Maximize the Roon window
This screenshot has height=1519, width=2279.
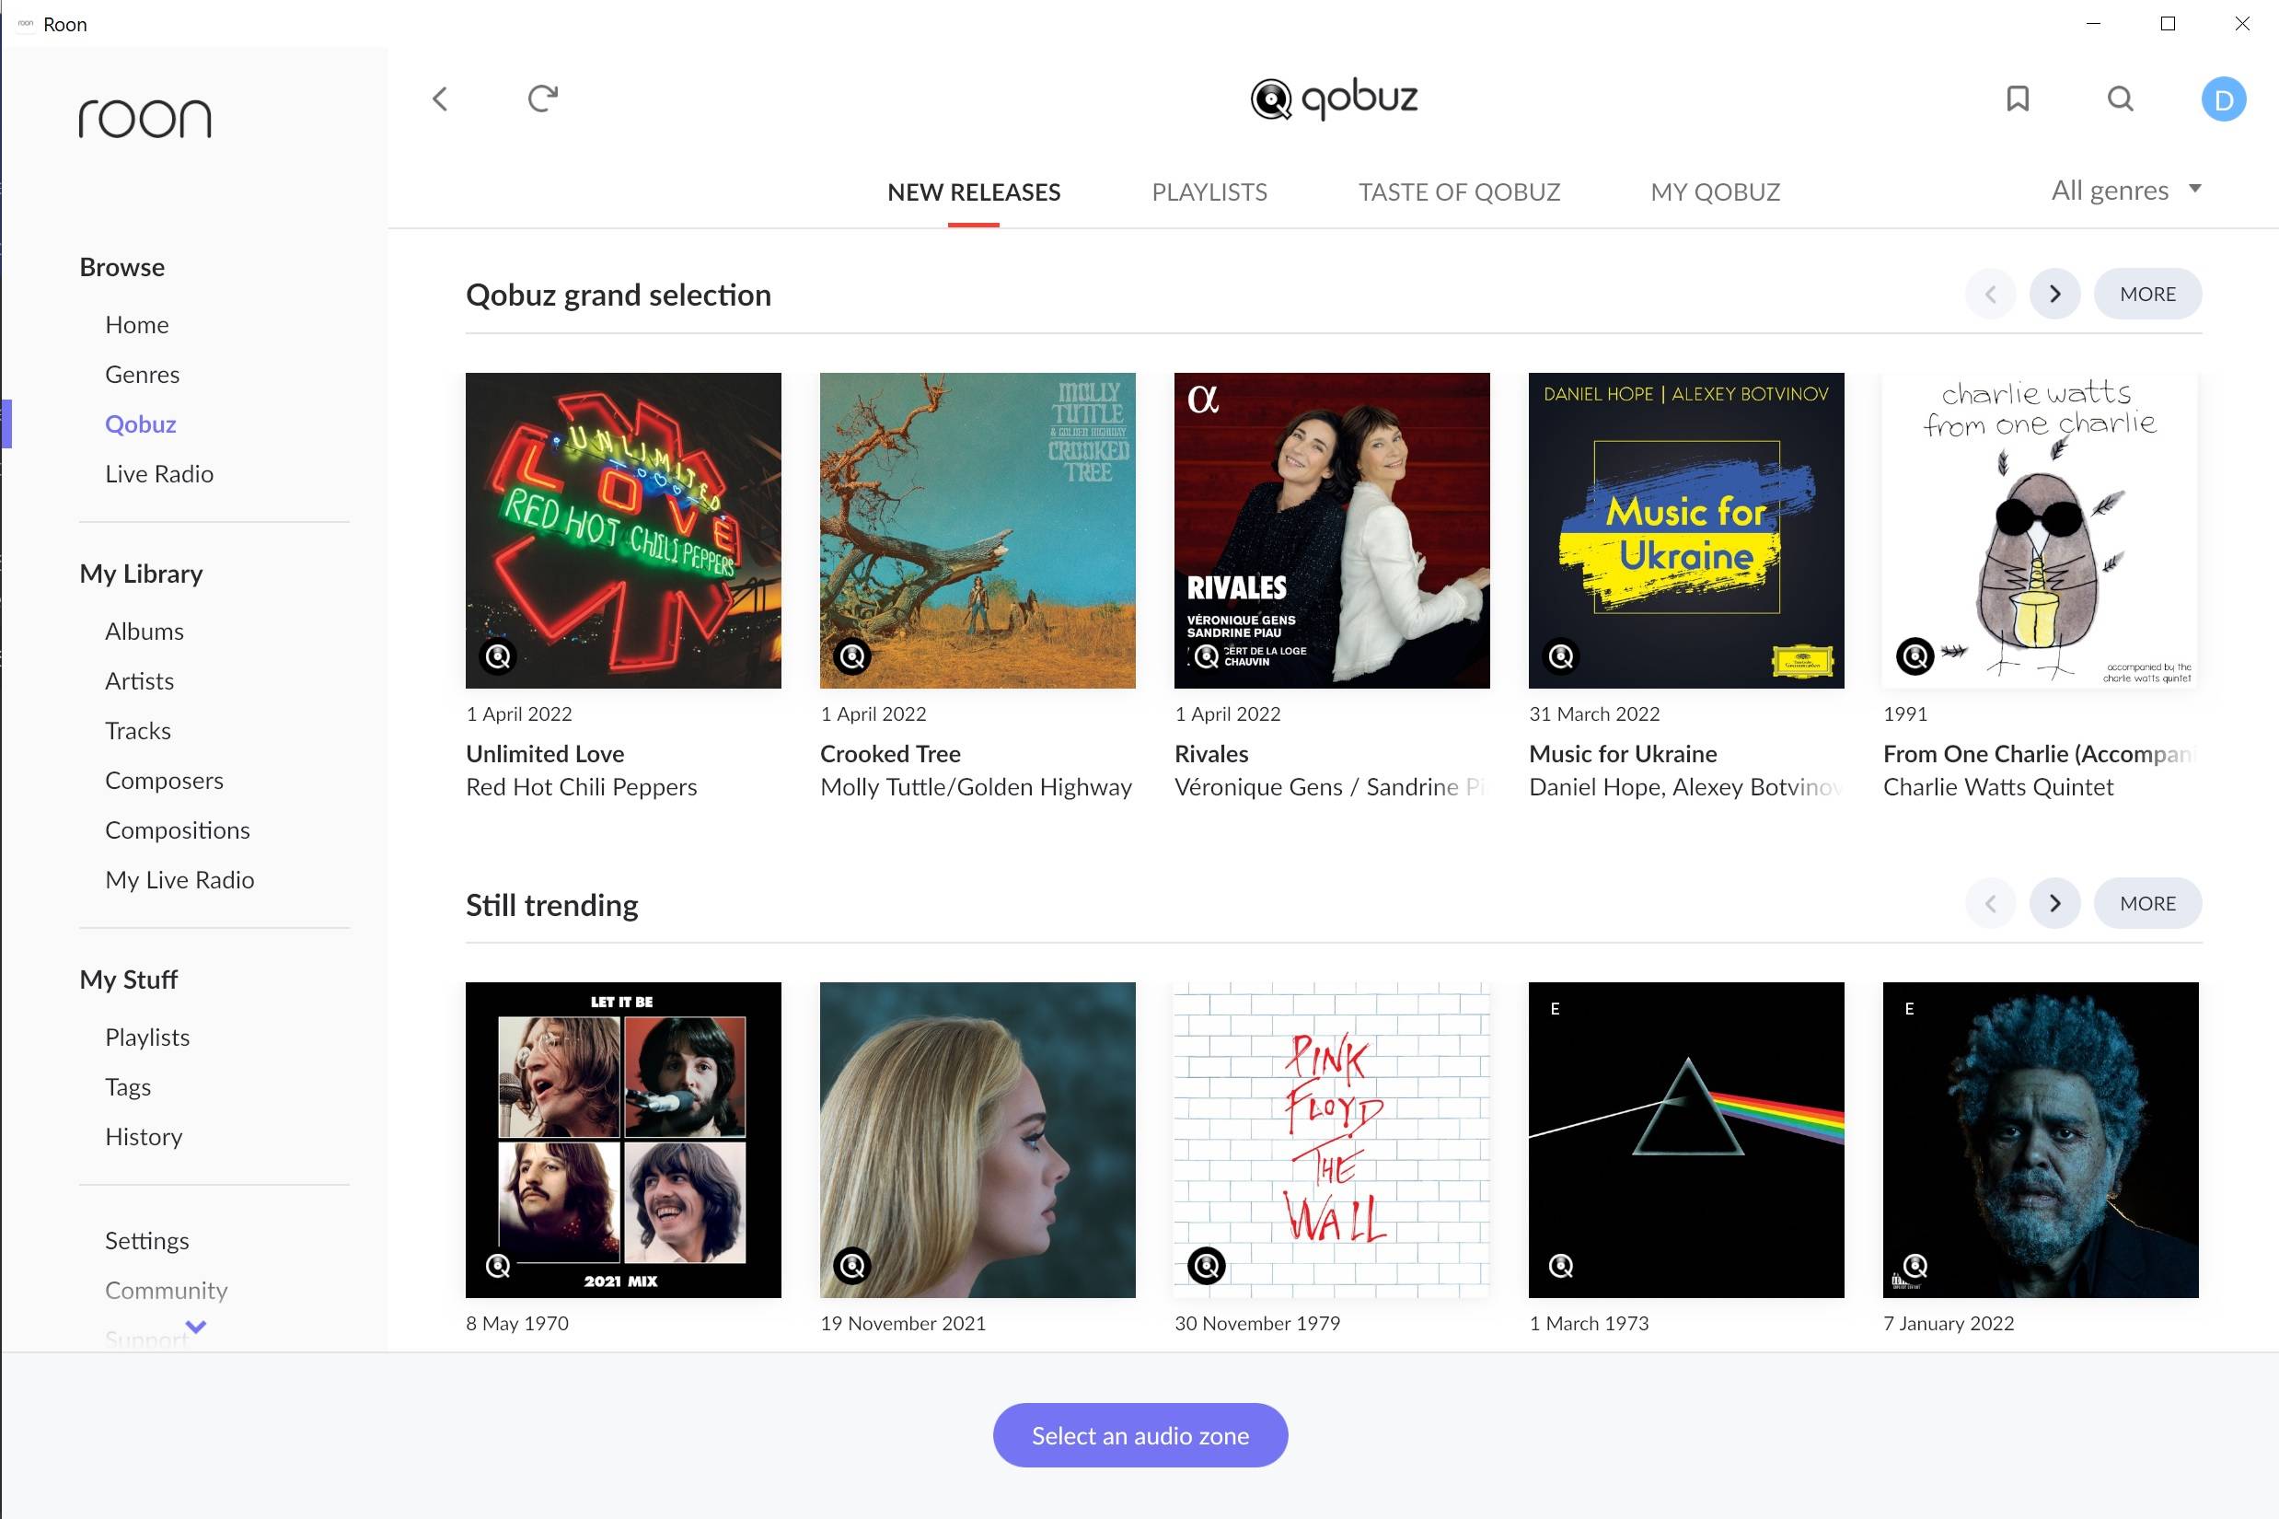[x=2168, y=23]
